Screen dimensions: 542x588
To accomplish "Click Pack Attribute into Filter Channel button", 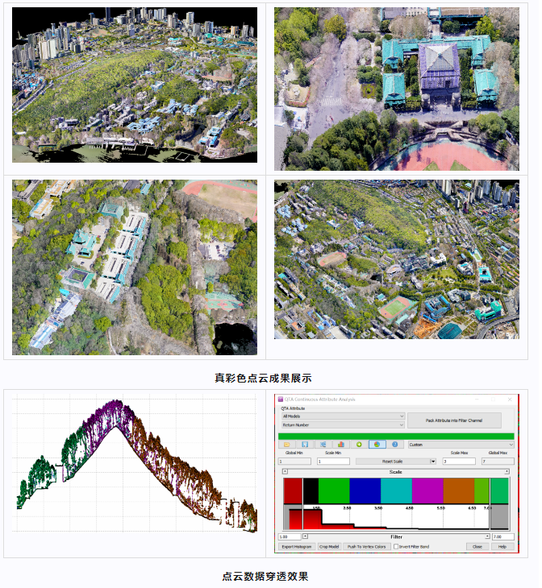I will pos(454,420).
